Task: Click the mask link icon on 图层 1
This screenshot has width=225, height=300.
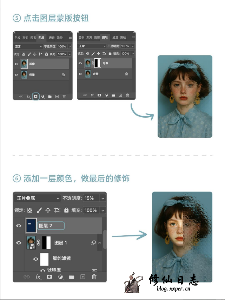Action: pyautogui.click(x=39, y=243)
